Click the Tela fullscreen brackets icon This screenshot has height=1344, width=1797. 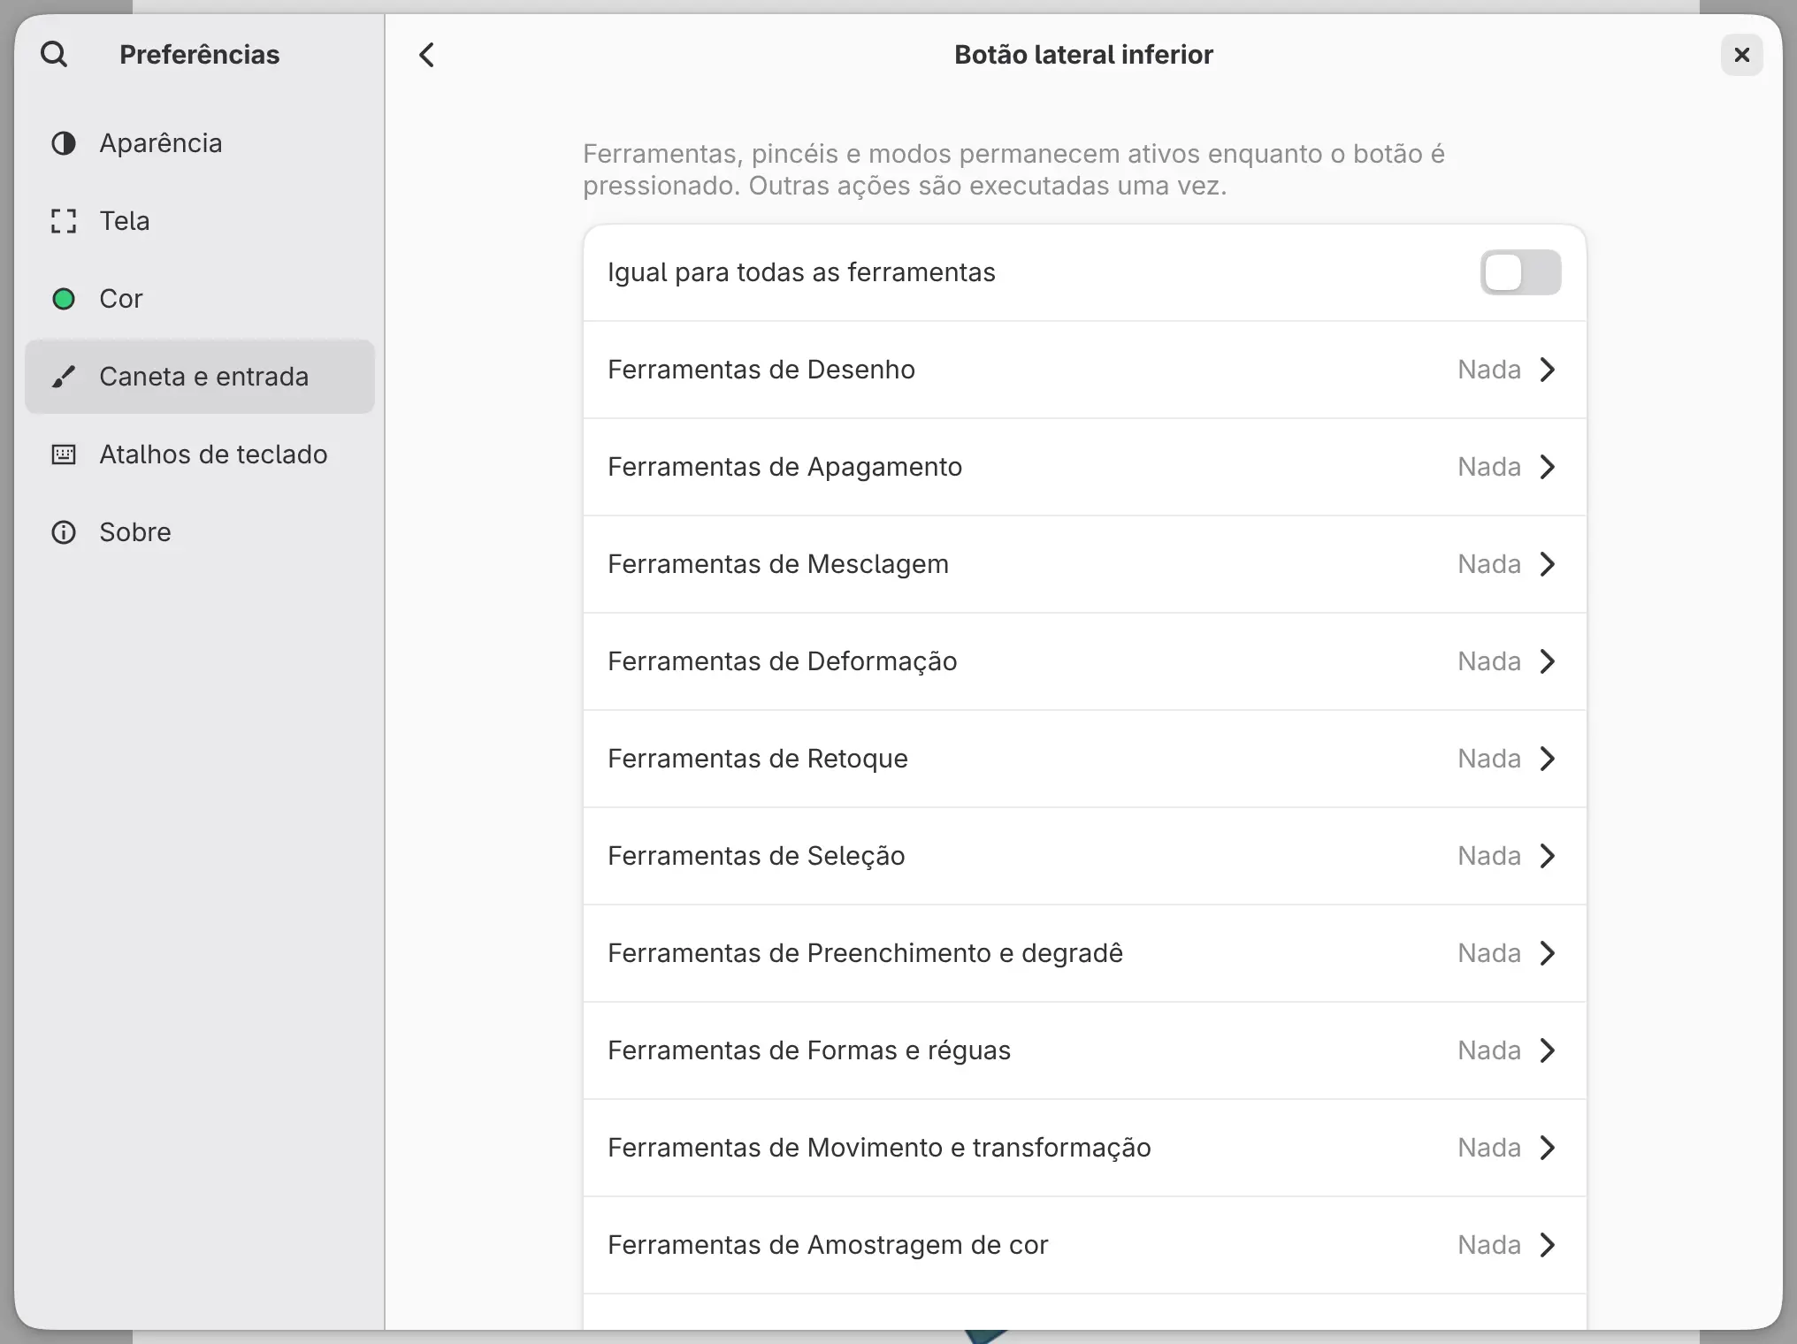click(x=64, y=221)
